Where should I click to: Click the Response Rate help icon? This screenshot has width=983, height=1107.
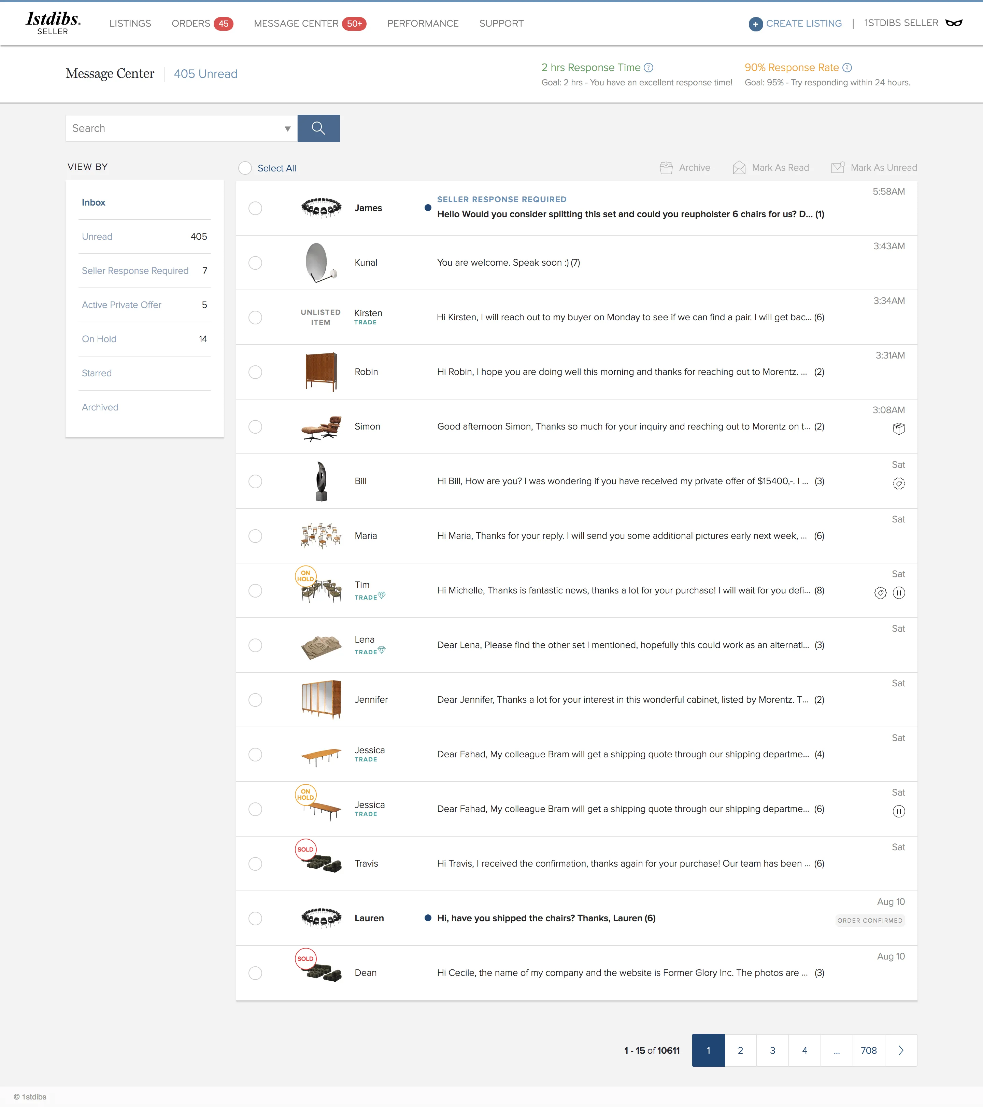847,68
